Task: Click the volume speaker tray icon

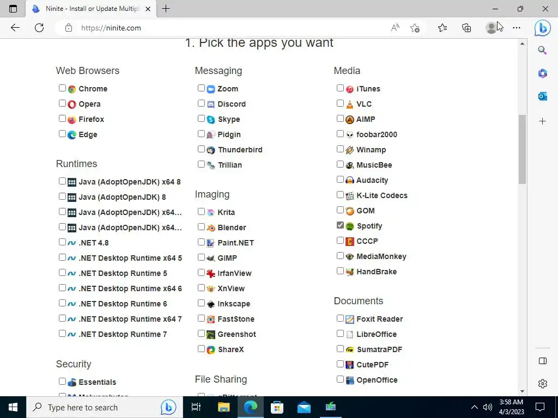Action: point(488,407)
